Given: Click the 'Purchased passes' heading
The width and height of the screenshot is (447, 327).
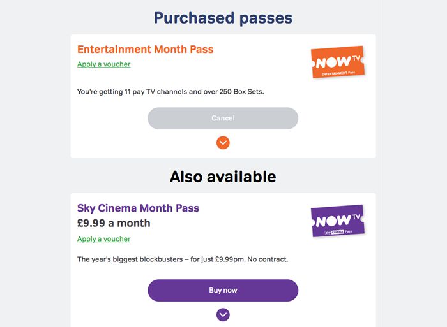Looking at the screenshot, I should point(223,18).
